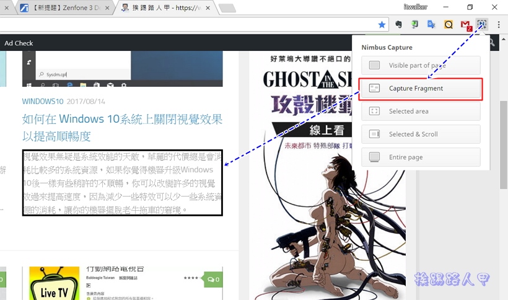Open the comment count bubble showing 0

click(213, 280)
